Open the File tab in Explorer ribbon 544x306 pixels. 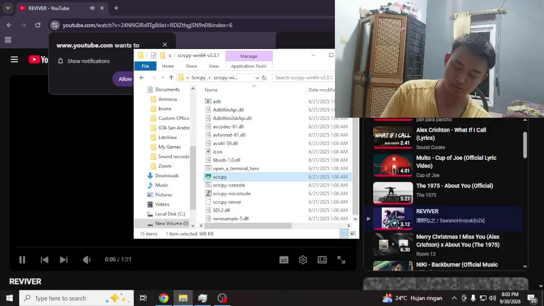[145, 66]
